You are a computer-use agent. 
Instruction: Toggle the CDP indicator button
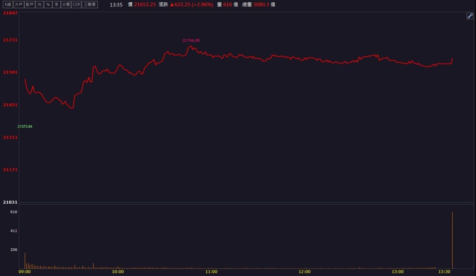pos(76,4)
